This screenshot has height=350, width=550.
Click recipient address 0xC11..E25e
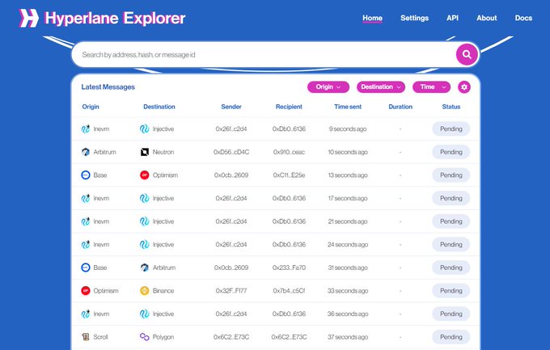click(289, 175)
